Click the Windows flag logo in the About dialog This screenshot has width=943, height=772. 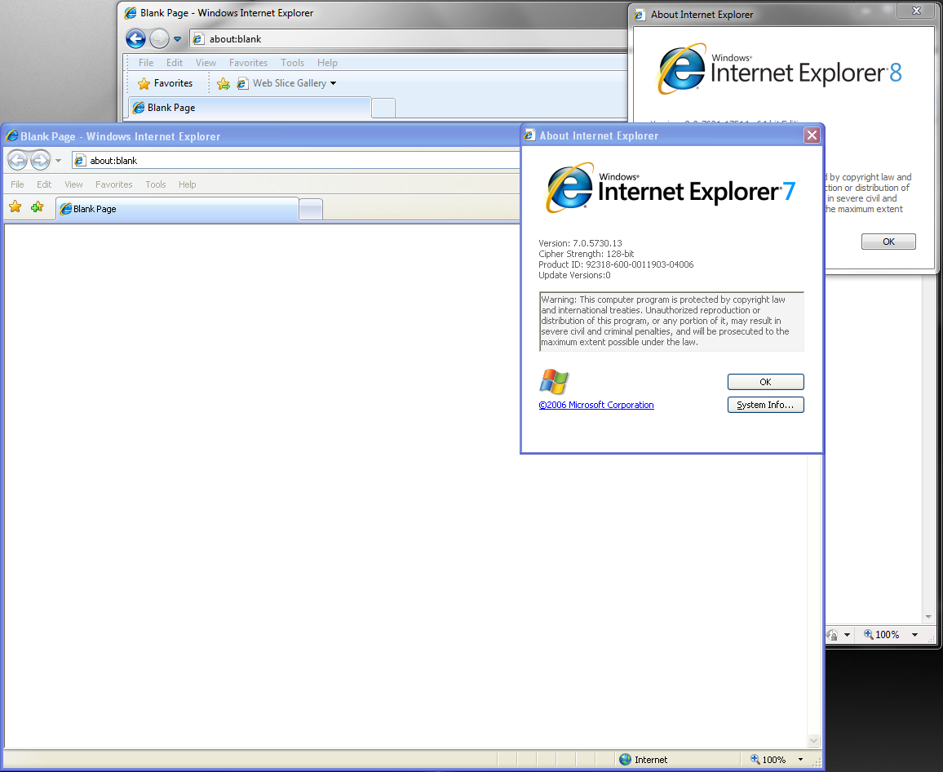click(x=554, y=381)
